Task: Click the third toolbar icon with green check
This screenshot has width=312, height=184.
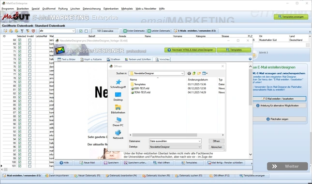Action: (16, 31)
